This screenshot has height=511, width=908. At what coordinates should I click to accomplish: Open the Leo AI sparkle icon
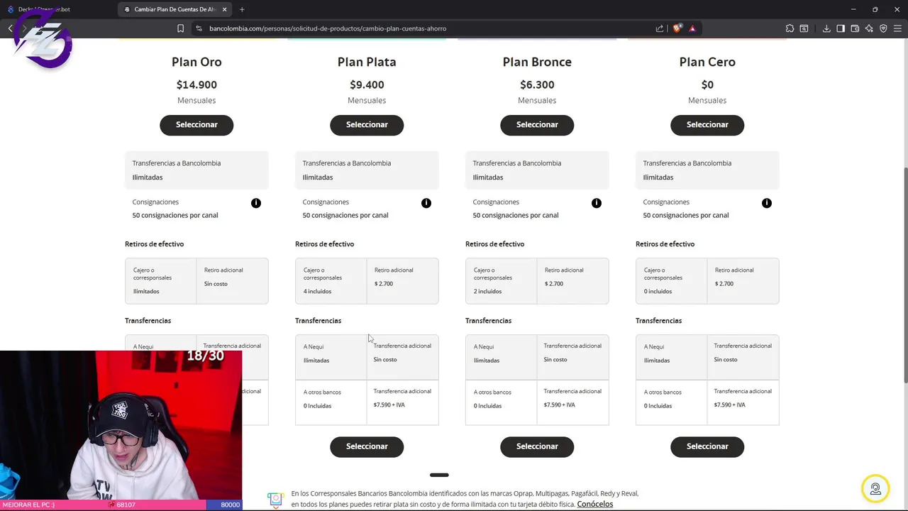coord(869,28)
